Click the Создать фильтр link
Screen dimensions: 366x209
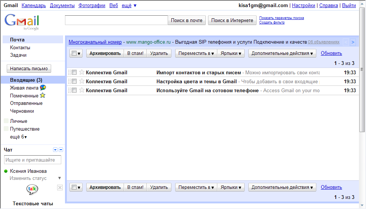coord(272,22)
